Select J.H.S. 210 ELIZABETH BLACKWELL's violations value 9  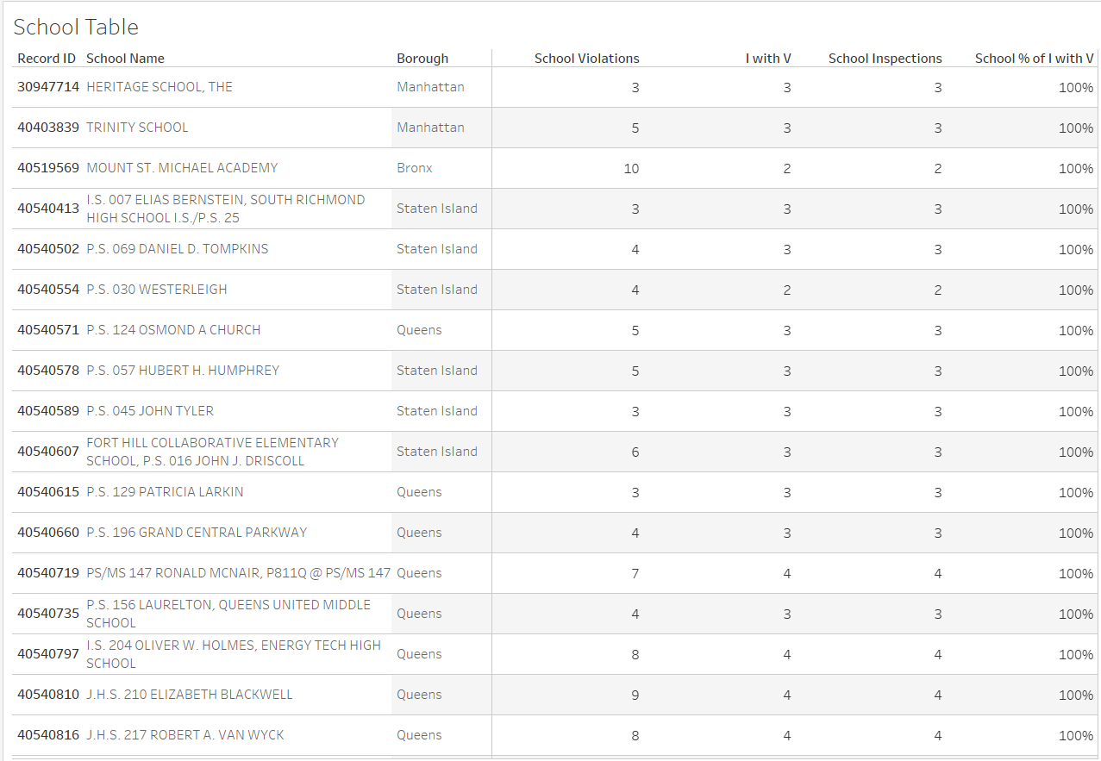(x=635, y=696)
